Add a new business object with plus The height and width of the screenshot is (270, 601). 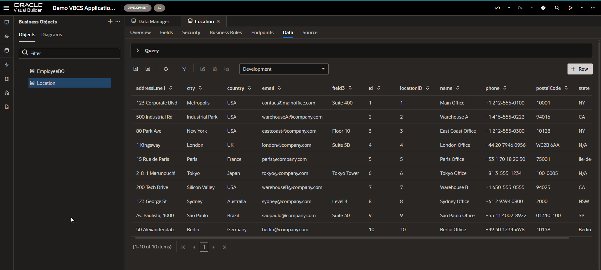click(110, 21)
